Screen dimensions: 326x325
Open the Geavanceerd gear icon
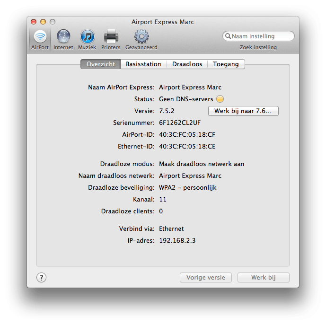coord(141,36)
